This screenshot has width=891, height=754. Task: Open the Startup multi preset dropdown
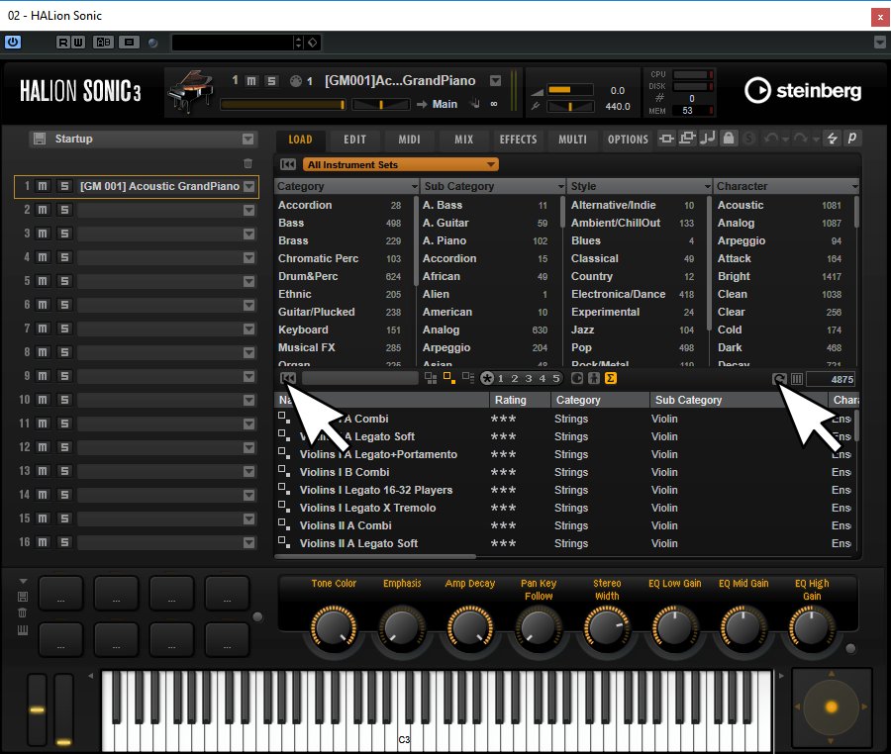click(247, 140)
